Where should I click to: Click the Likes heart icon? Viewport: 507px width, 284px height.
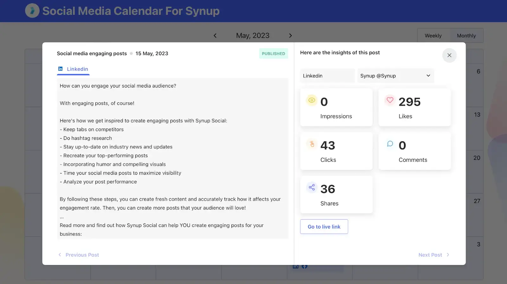point(390,100)
